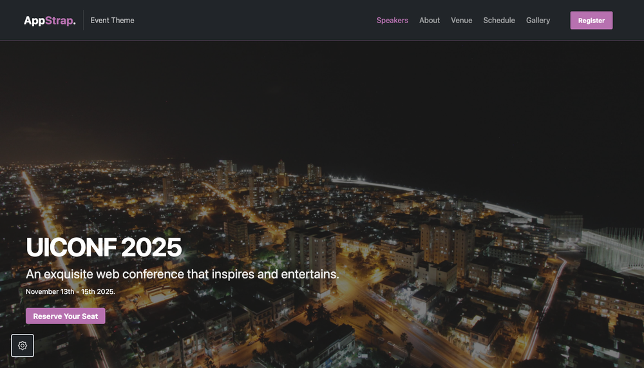Click Reserve Your Seat button

click(66, 316)
